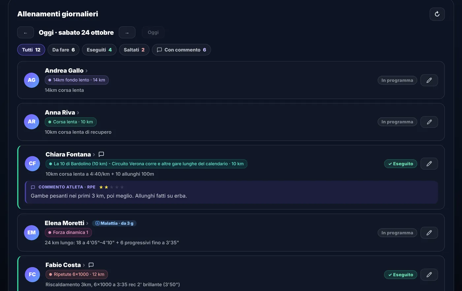Edit Chiara Fontana's workout pencil icon
Image resolution: width=462 pixels, height=291 pixels.
429,164
